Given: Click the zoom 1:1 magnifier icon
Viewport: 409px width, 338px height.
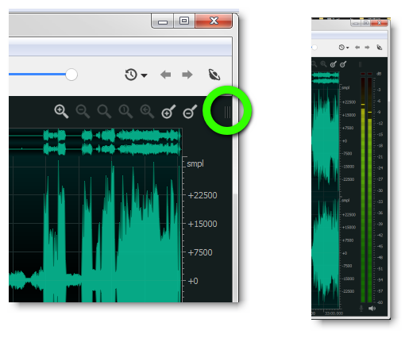Looking at the screenshot, I should tap(125, 111).
